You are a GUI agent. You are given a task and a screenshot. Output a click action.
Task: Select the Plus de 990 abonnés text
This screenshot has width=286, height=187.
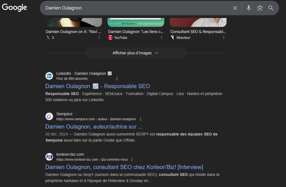[x=72, y=79]
